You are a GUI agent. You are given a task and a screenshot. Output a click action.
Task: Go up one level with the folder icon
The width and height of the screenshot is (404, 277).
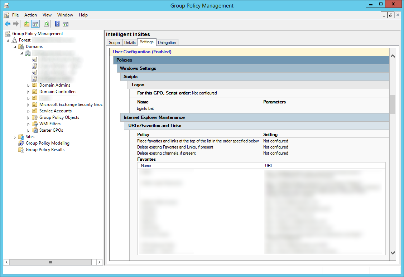pos(27,24)
